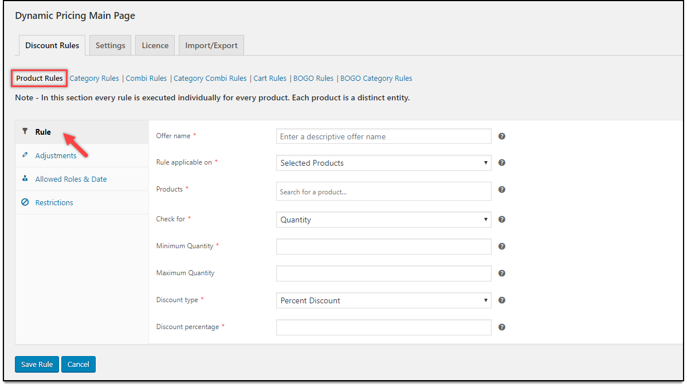This screenshot has width=687, height=387.
Task: Open the Import/Export tab
Action: (211, 46)
